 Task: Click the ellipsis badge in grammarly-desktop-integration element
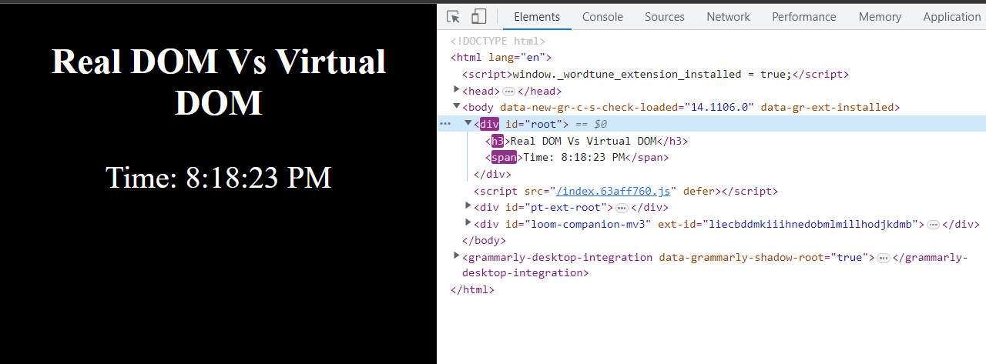(x=884, y=258)
